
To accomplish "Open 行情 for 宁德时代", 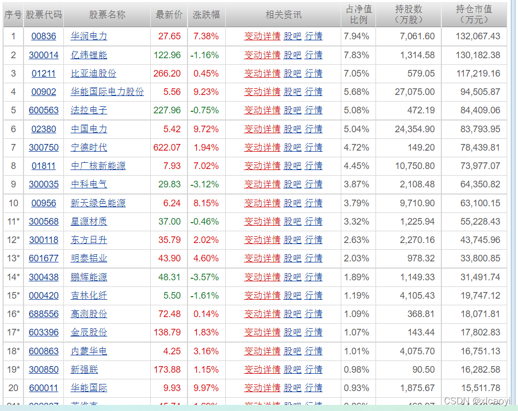I will point(314,147).
